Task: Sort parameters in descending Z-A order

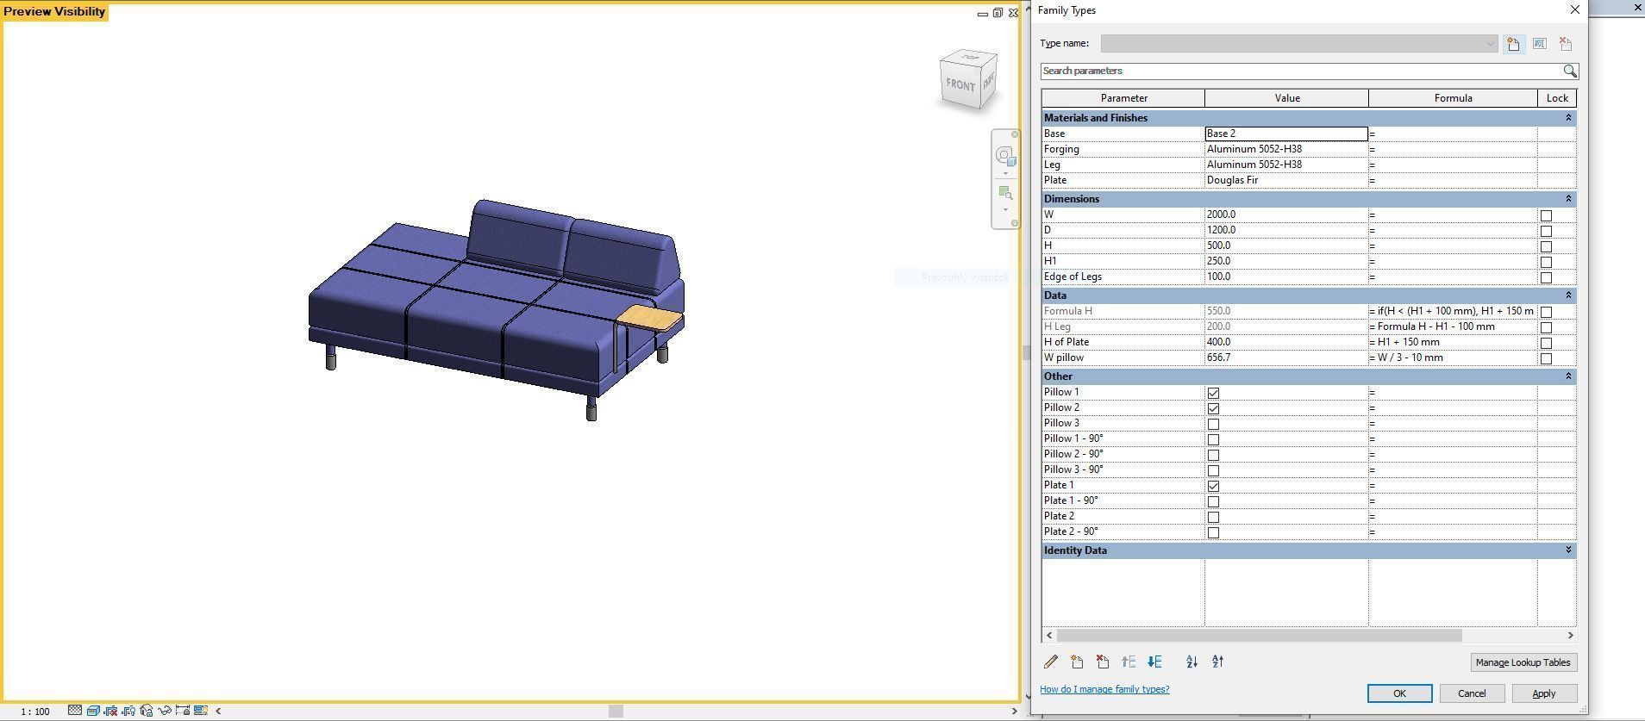Action: 1217,662
